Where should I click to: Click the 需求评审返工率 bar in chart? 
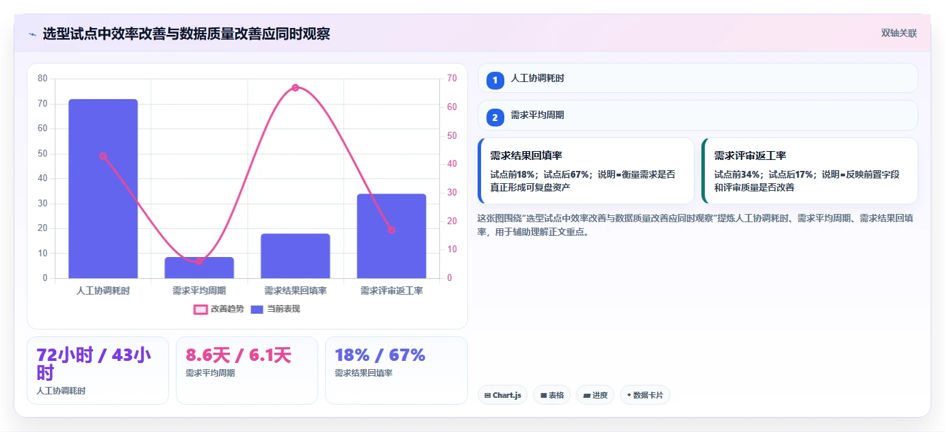click(391, 236)
